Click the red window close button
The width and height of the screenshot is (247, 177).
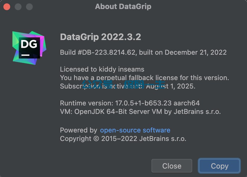pyautogui.click(x=7, y=6)
